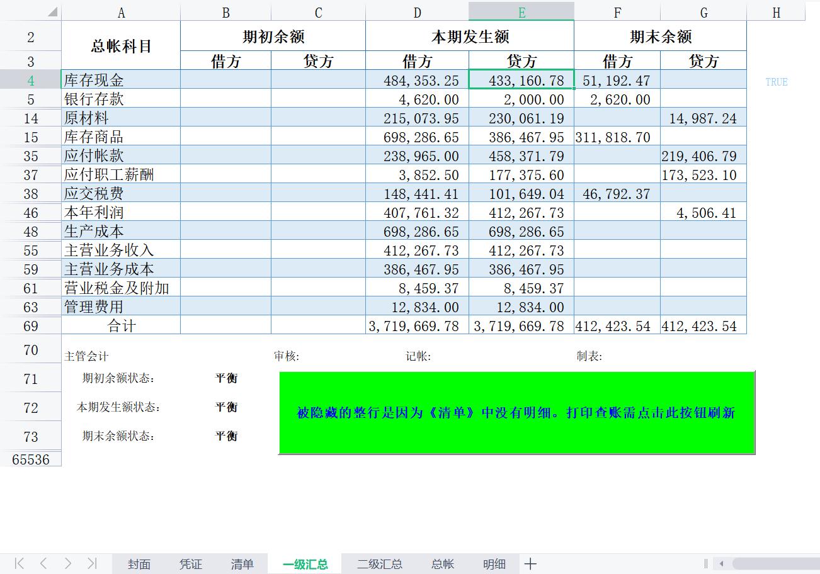Open the 凭证 worksheet
The height and width of the screenshot is (574, 820).
[190, 565]
